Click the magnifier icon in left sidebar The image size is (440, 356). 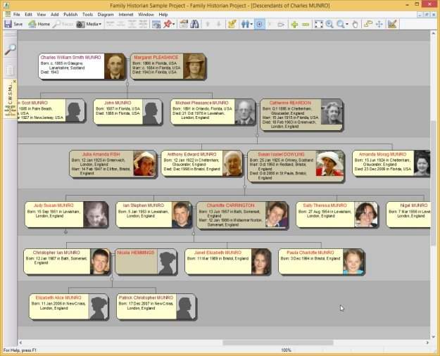pos(10,49)
